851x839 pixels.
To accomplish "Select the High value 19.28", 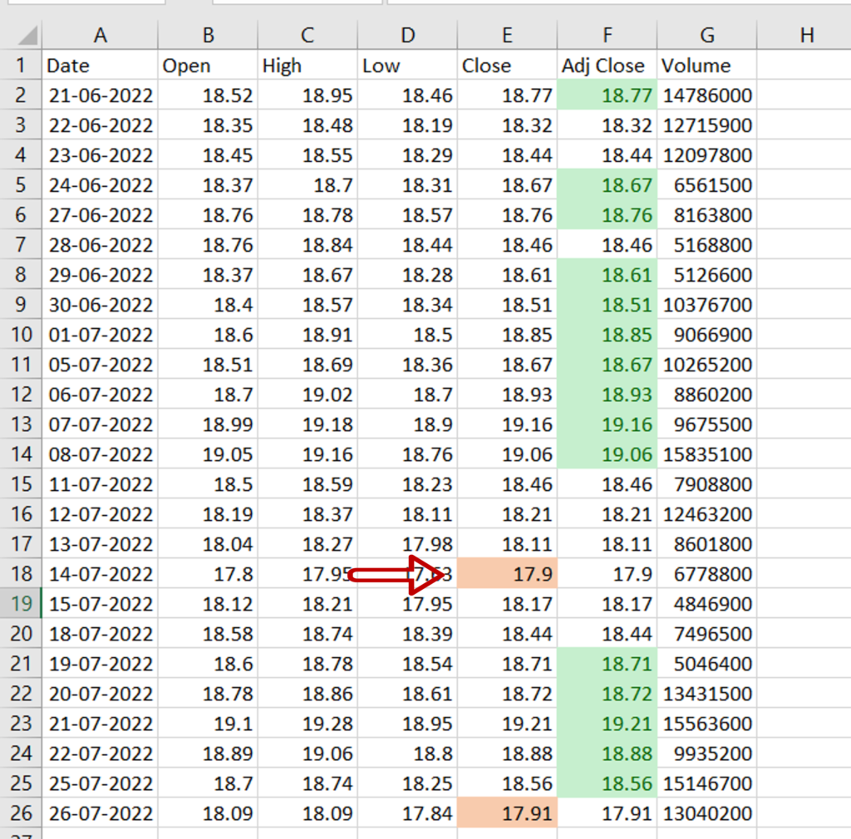I will pos(307,724).
